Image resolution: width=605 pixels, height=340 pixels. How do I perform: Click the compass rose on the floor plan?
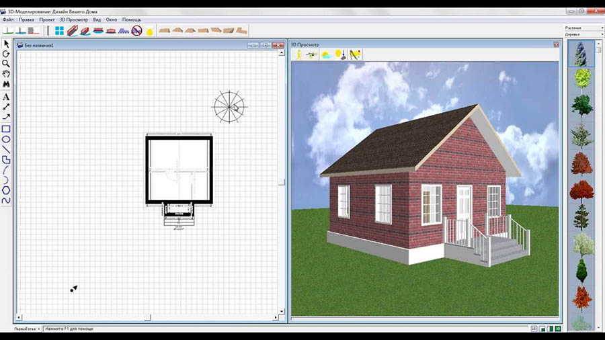(229, 105)
